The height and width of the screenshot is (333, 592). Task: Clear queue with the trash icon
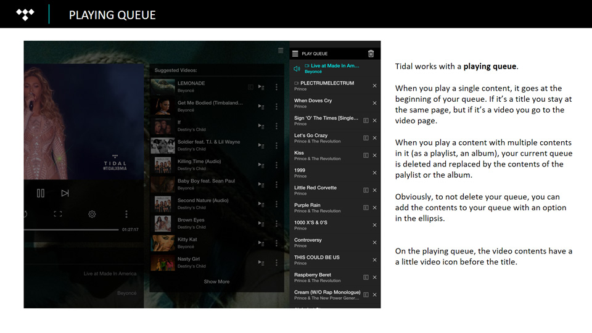(x=371, y=54)
